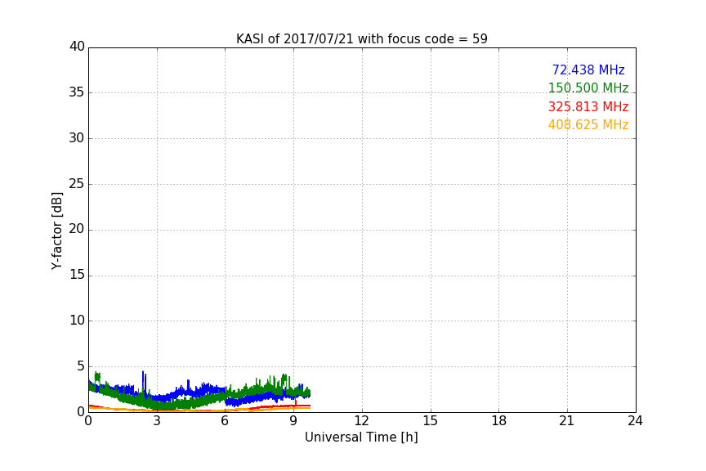Click the x-axis tick label 9
Viewport: 706px width, 471px height.
point(293,421)
